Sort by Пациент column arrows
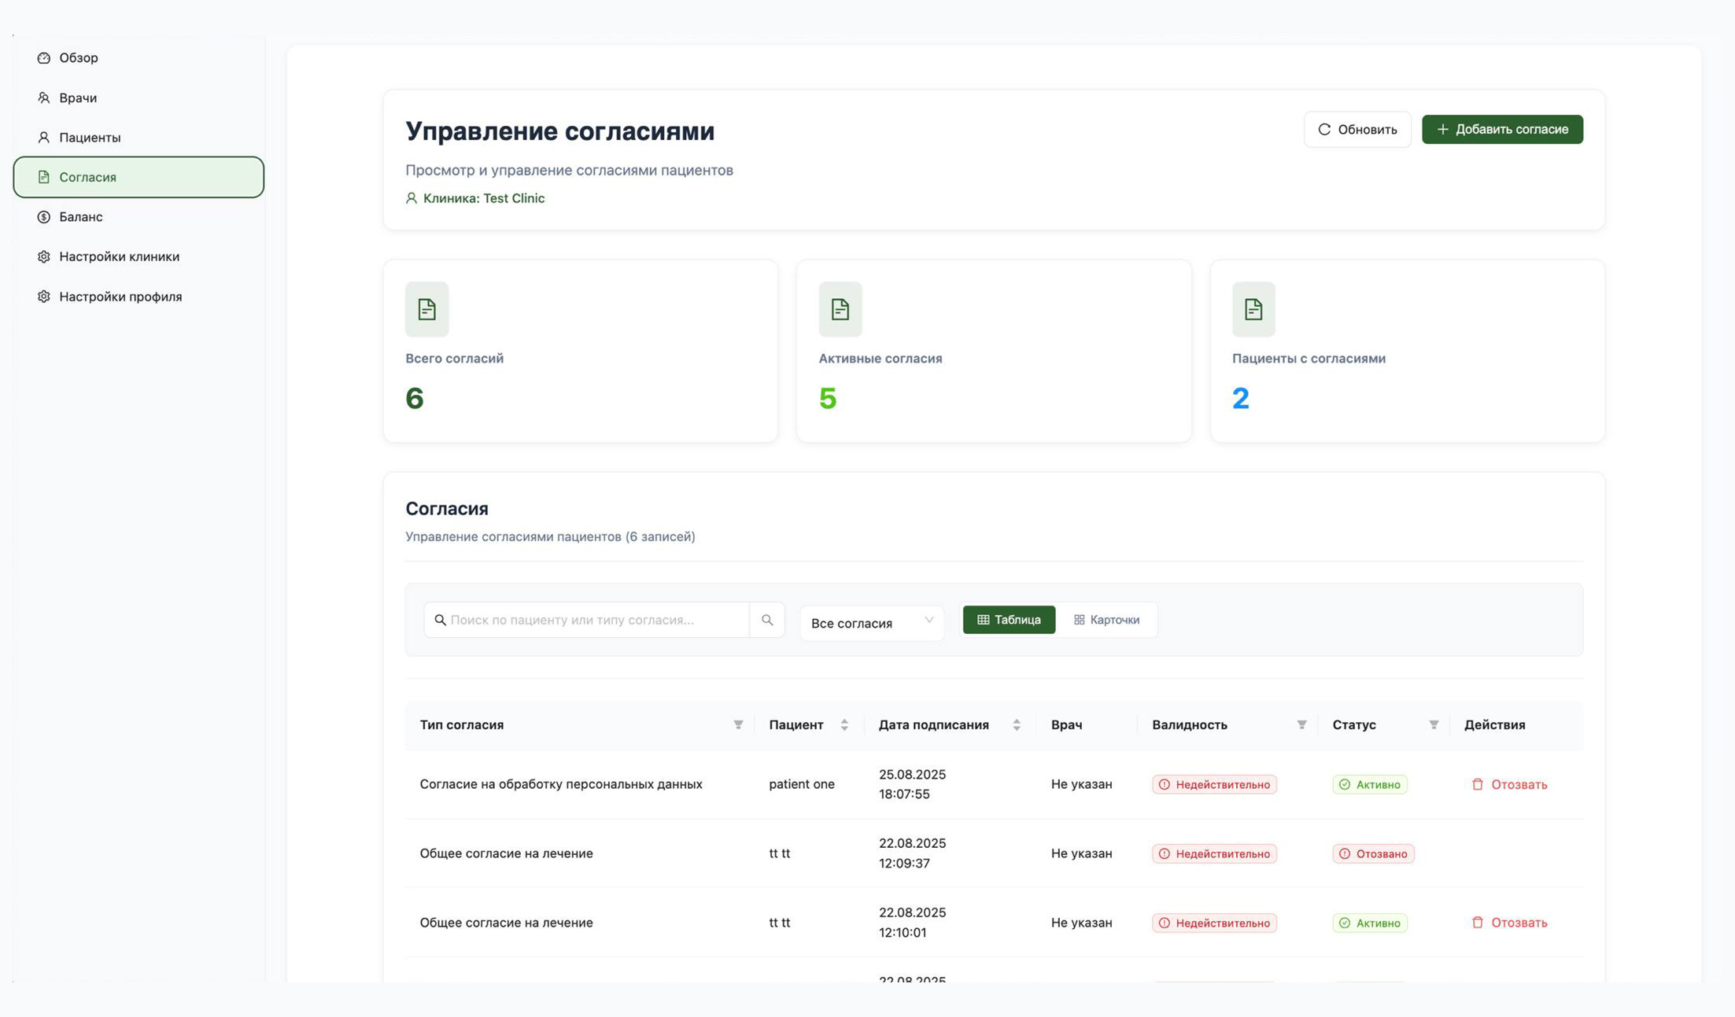The height and width of the screenshot is (1017, 1735). point(844,724)
